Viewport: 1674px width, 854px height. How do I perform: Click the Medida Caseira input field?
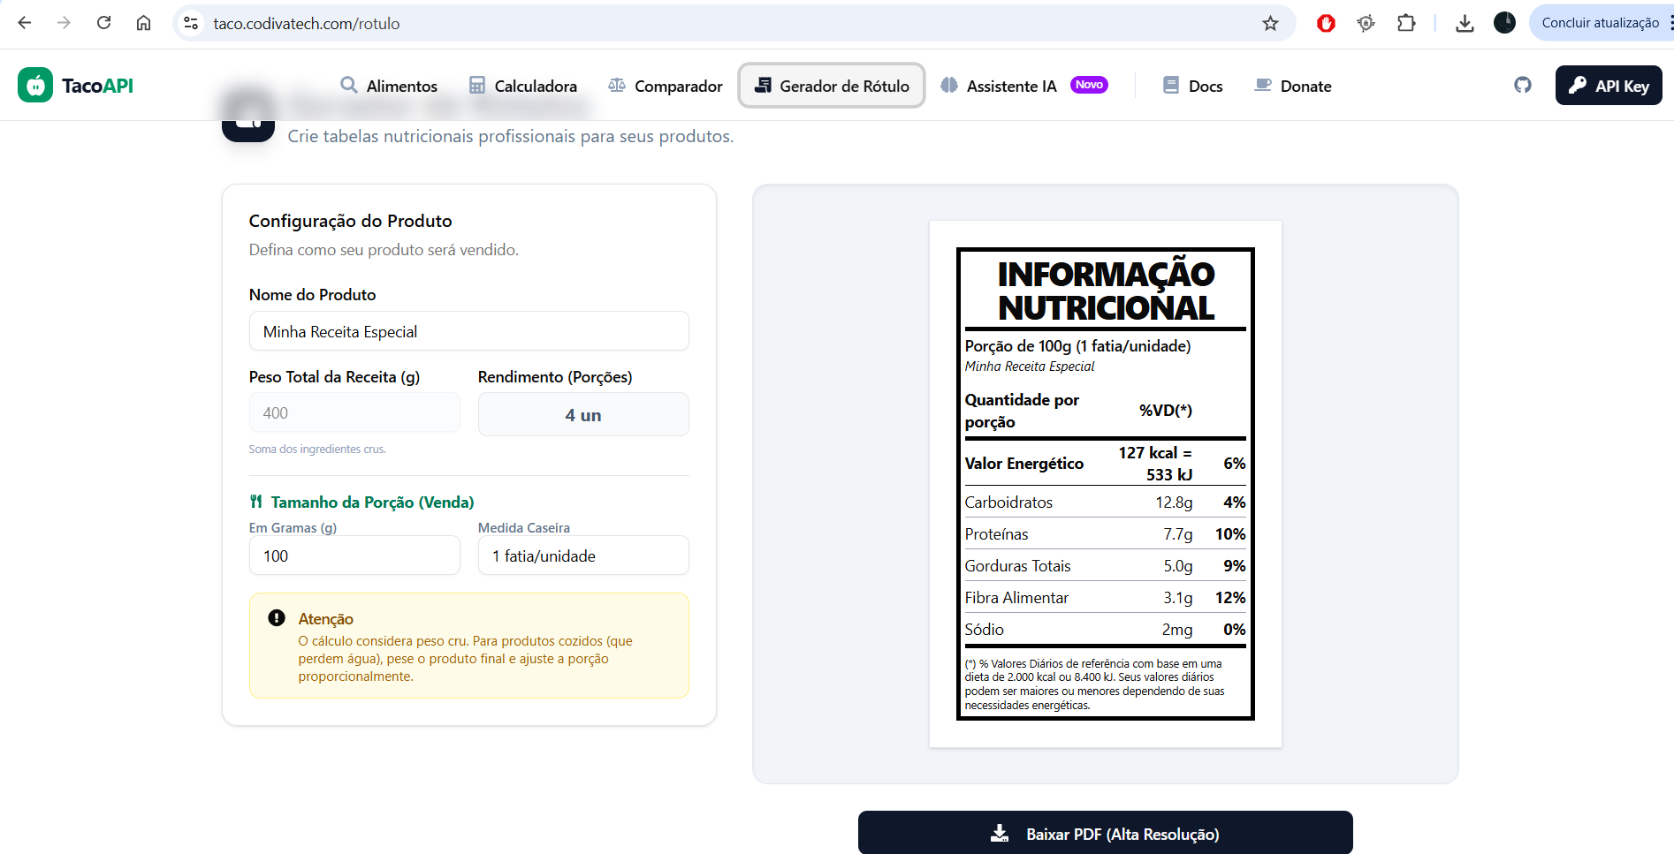coord(583,556)
